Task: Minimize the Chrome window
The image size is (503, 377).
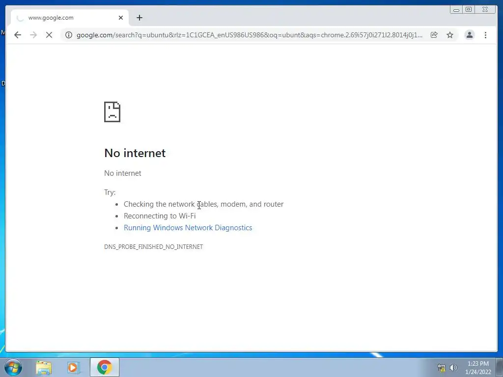Action: [x=456, y=10]
